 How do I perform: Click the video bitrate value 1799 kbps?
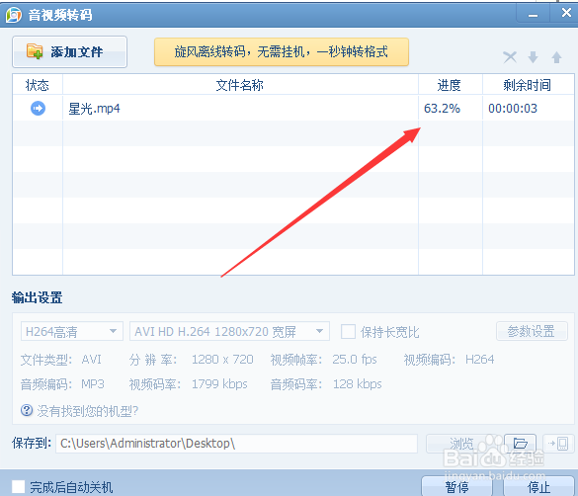pyautogui.click(x=219, y=384)
